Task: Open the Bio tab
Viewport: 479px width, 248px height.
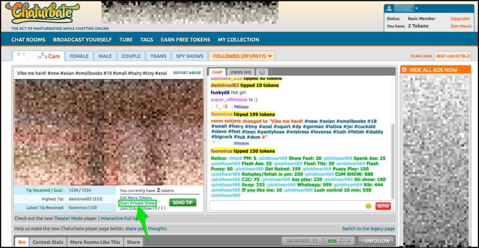Action: pyautogui.click(x=22, y=242)
